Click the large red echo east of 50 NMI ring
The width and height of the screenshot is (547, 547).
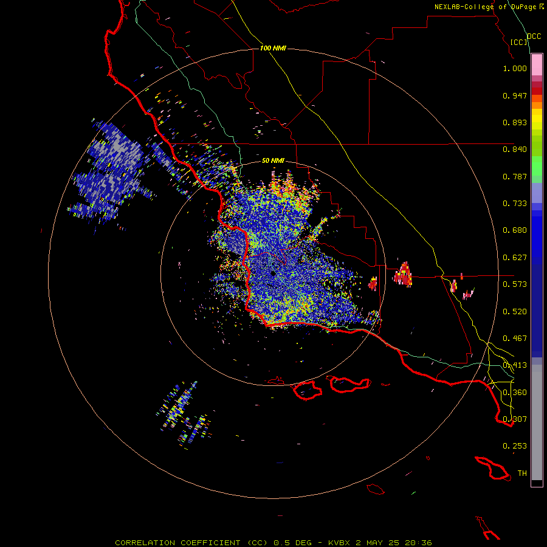(404, 275)
